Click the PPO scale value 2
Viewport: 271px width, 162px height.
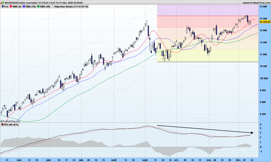click(261, 137)
